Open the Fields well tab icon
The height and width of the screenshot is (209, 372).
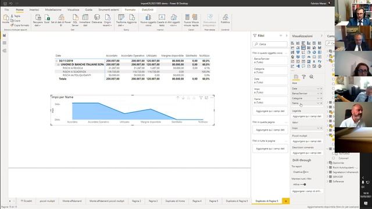click(x=296, y=77)
